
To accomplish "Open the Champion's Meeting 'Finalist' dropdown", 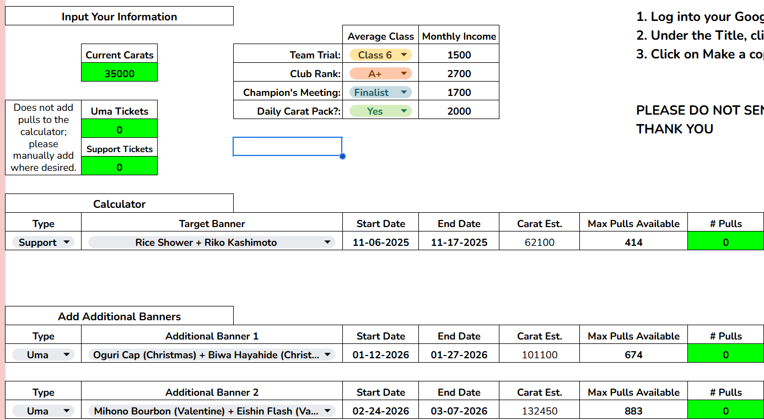I will click(x=380, y=93).
